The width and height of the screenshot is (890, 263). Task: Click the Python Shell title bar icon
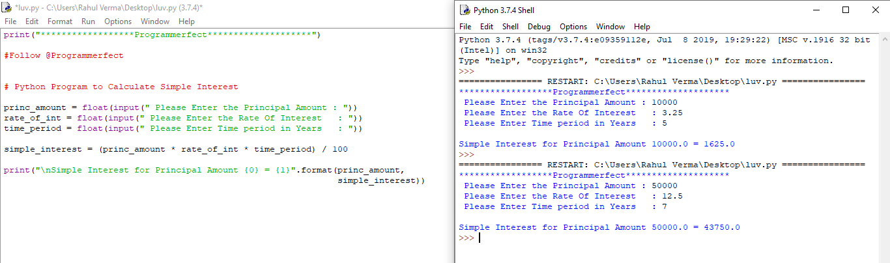pyautogui.click(x=465, y=10)
